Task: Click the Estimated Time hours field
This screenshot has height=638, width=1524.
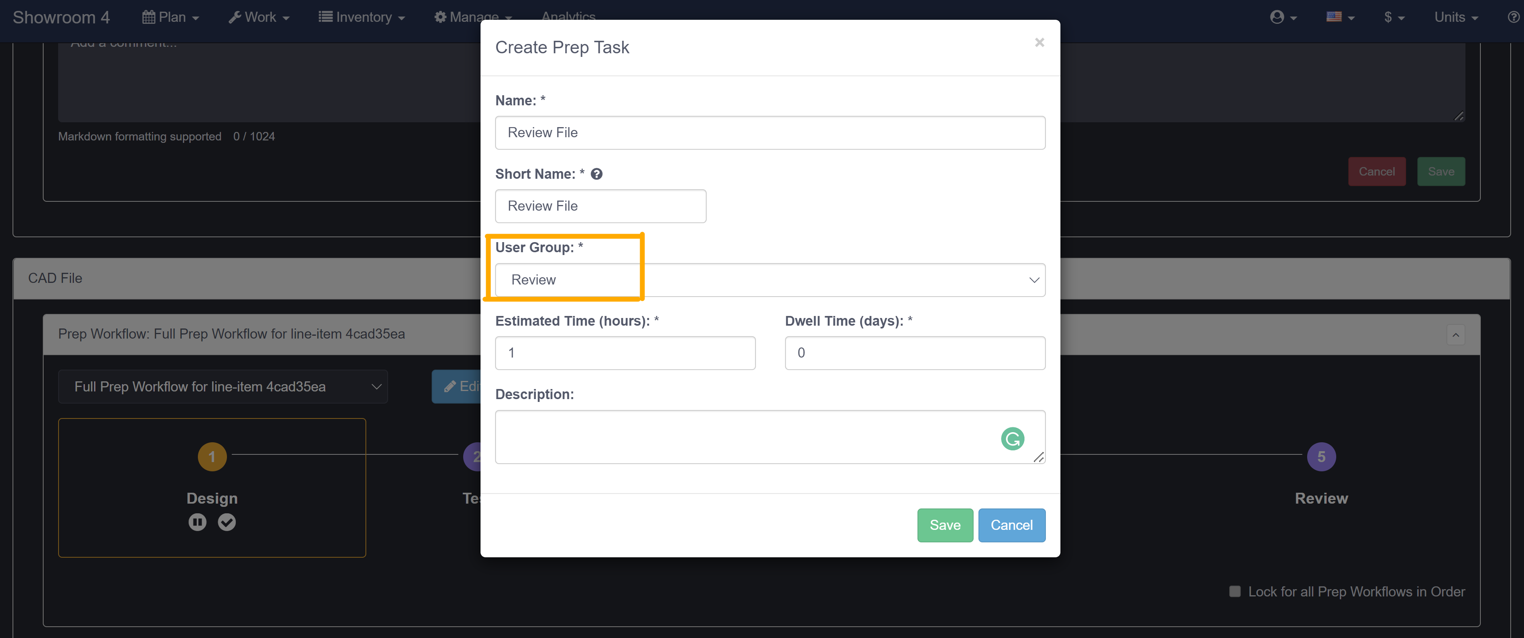Action: pos(625,353)
